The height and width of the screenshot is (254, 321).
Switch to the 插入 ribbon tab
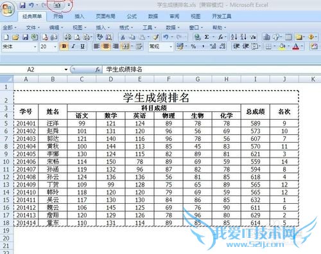tap(79, 16)
